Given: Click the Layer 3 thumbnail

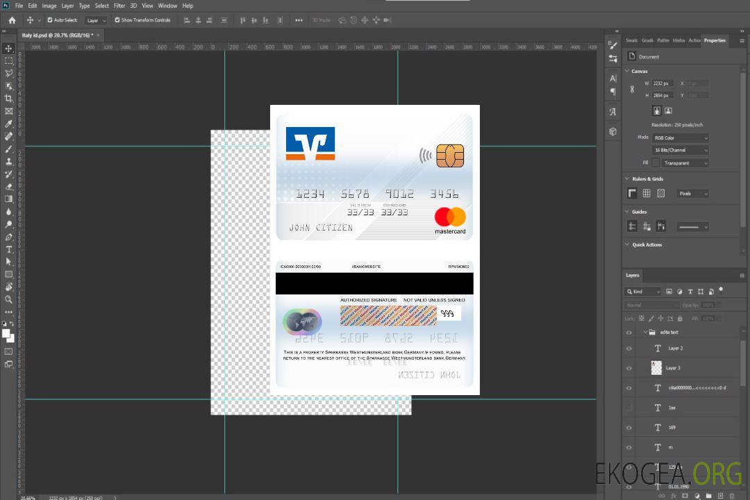Looking at the screenshot, I should (x=657, y=368).
